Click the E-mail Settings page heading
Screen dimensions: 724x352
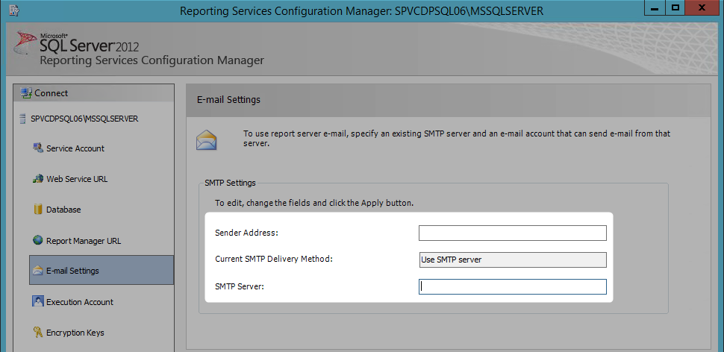click(x=228, y=100)
